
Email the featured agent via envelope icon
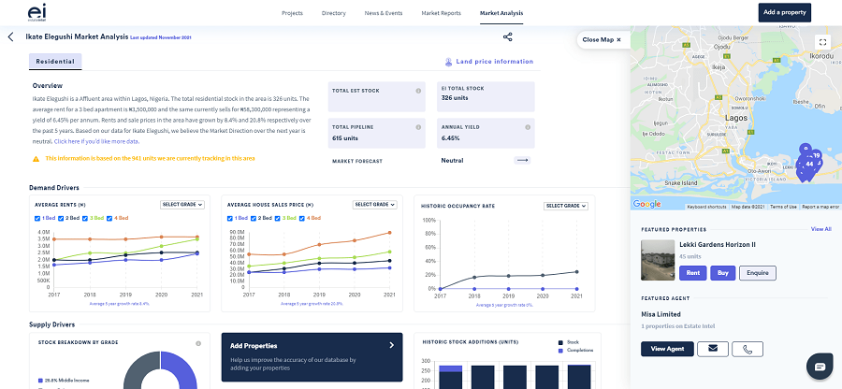(x=713, y=349)
